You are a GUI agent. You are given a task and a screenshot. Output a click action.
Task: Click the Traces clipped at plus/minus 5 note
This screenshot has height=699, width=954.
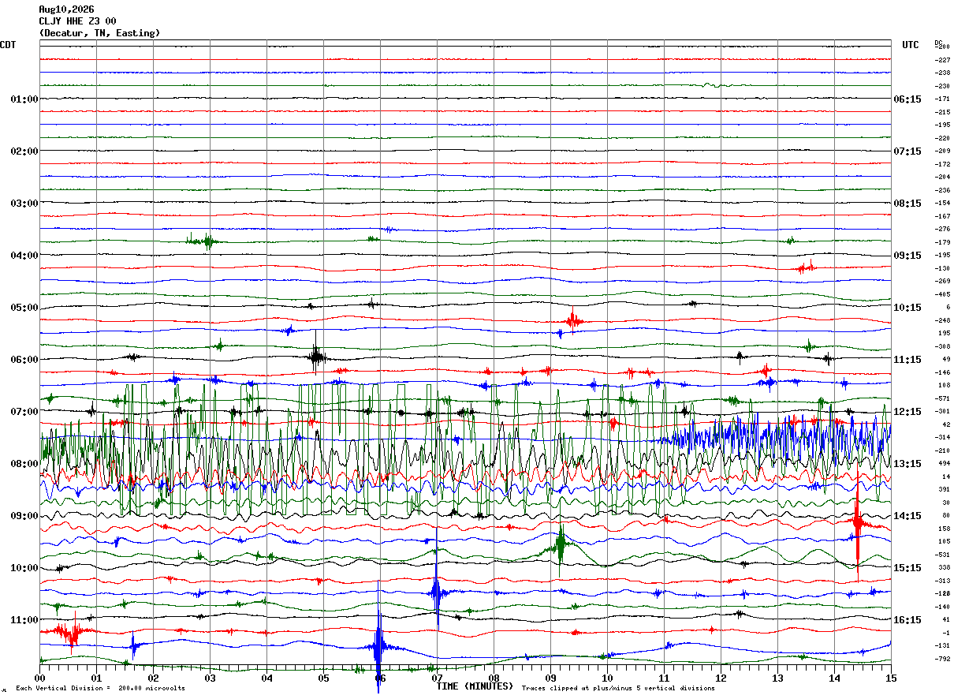tap(618, 689)
